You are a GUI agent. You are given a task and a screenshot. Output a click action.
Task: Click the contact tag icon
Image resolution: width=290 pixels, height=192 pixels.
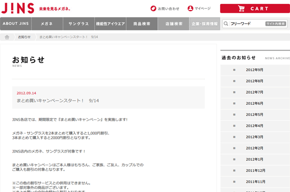(x=153, y=9)
